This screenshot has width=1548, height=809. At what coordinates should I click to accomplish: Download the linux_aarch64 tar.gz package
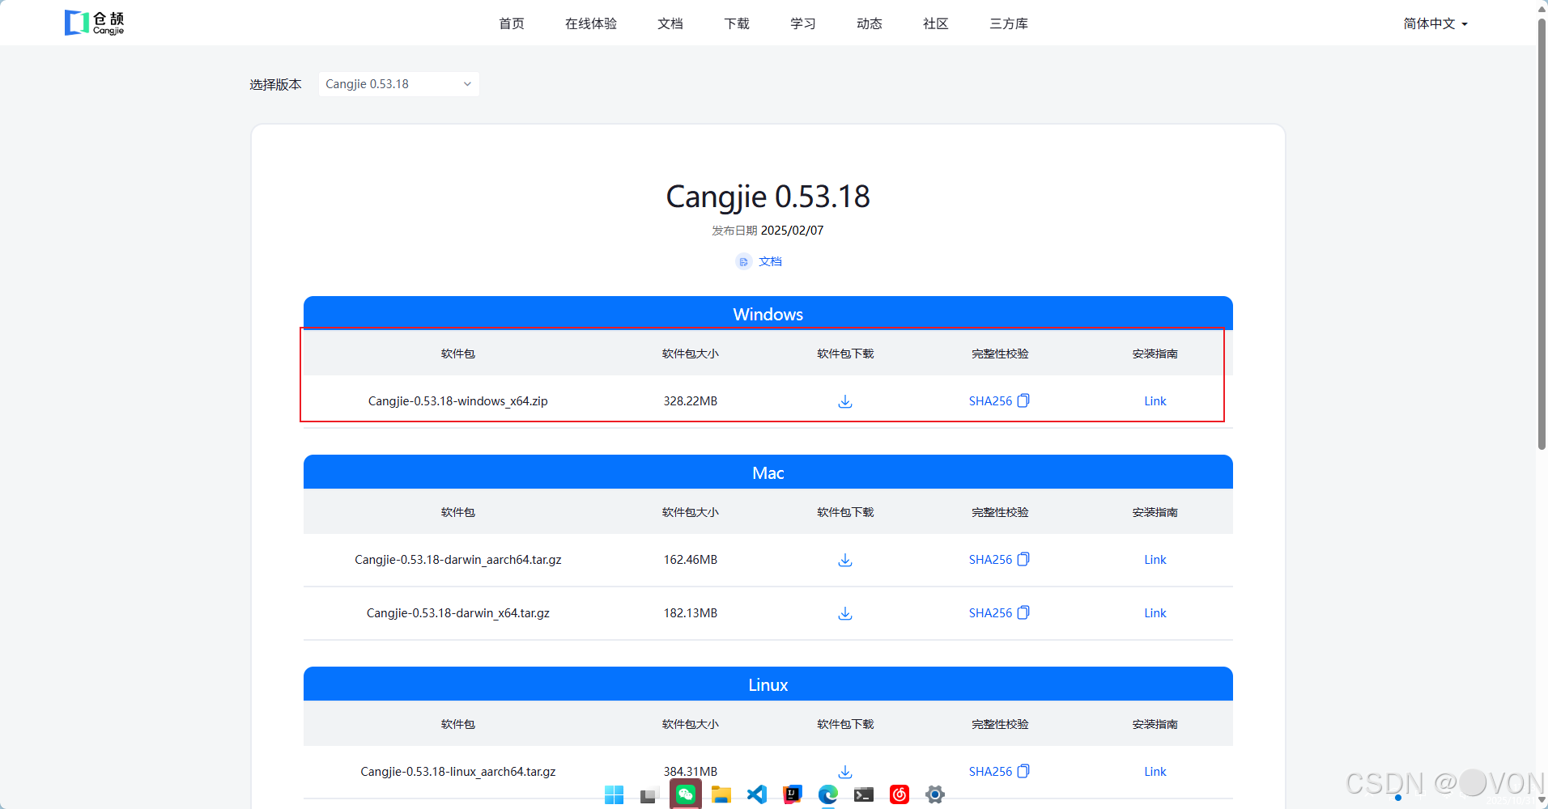point(845,772)
